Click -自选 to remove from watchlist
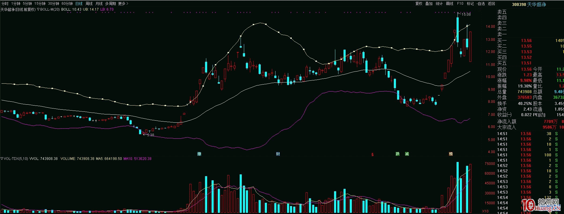The height and width of the screenshot is (214, 564). click(481, 4)
